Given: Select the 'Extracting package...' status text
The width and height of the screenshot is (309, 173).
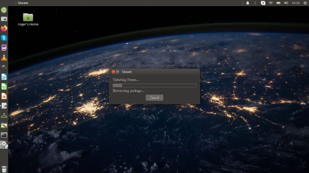Looking at the screenshot, I should click(129, 91).
